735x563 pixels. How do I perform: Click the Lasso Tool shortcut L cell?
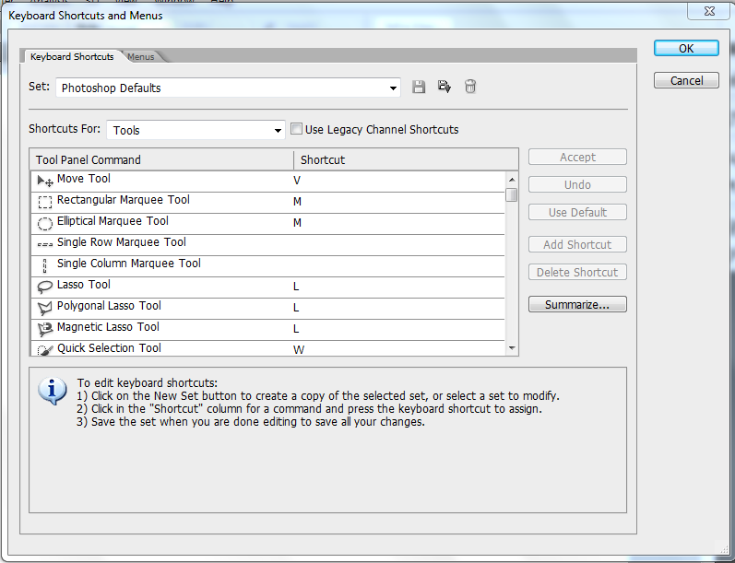[x=398, y=287]
